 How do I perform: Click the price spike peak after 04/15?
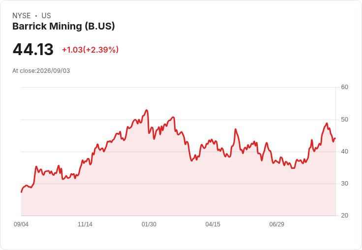pos(236,129)
